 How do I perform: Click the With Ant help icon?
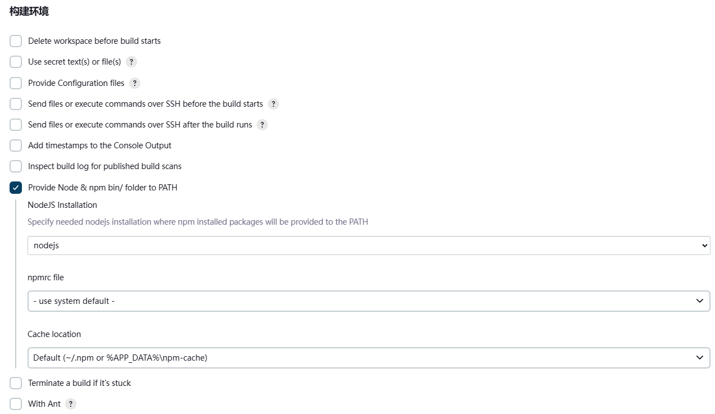pyautogui.click(x=71, y=404)
